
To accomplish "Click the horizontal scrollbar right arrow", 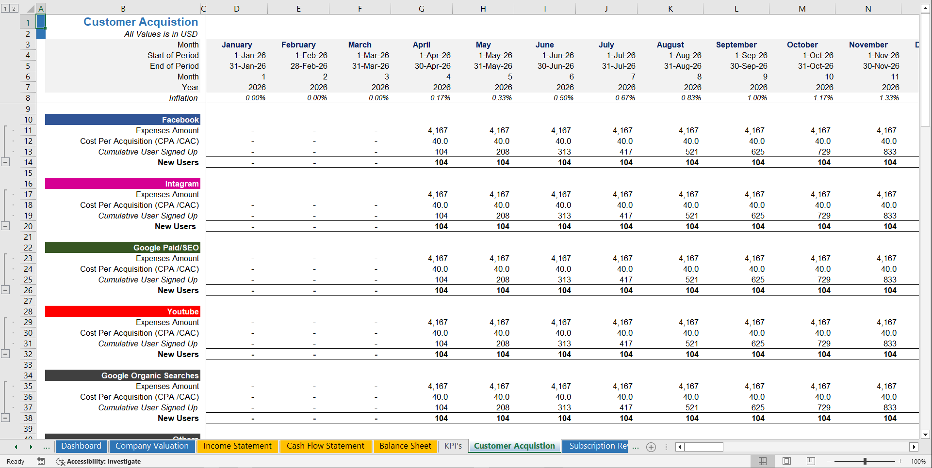I will pos(915,447).
